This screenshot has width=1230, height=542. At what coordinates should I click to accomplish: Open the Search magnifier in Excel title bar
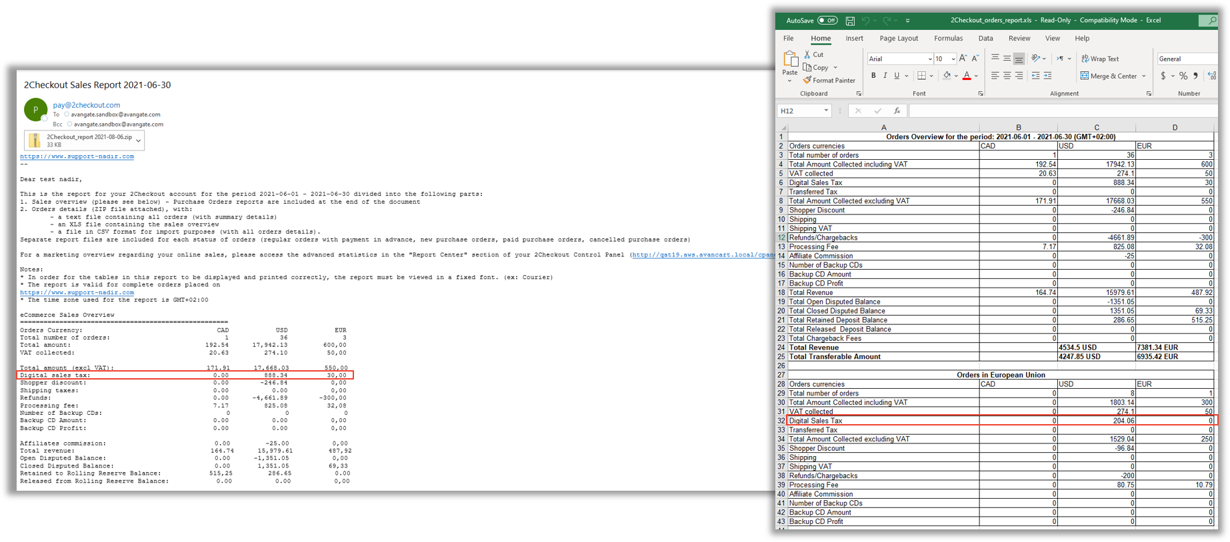pos(1211,21)
